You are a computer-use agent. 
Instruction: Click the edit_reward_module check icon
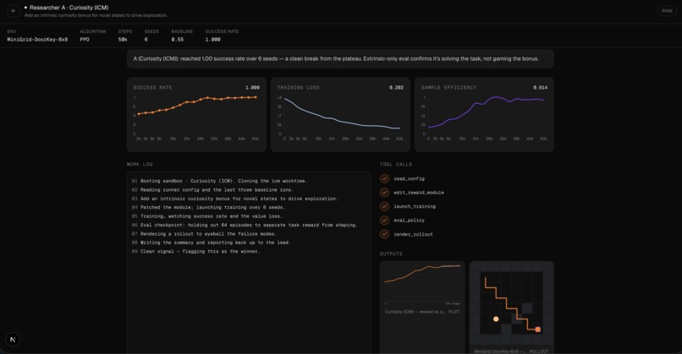pyautogui.click(x=384, y=193)
